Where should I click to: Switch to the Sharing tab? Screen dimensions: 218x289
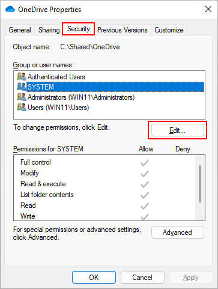tap(49, 30)
